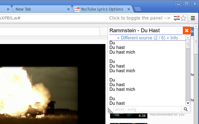The image size is (199, 124).
Task: Click the YouTube Lyrics extension icon in address bar
Action: pyautogui.click(x=177, y=18)
